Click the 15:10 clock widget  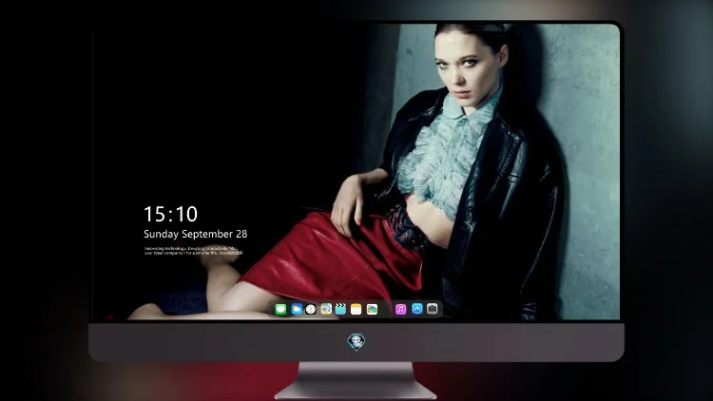point(170,214)
